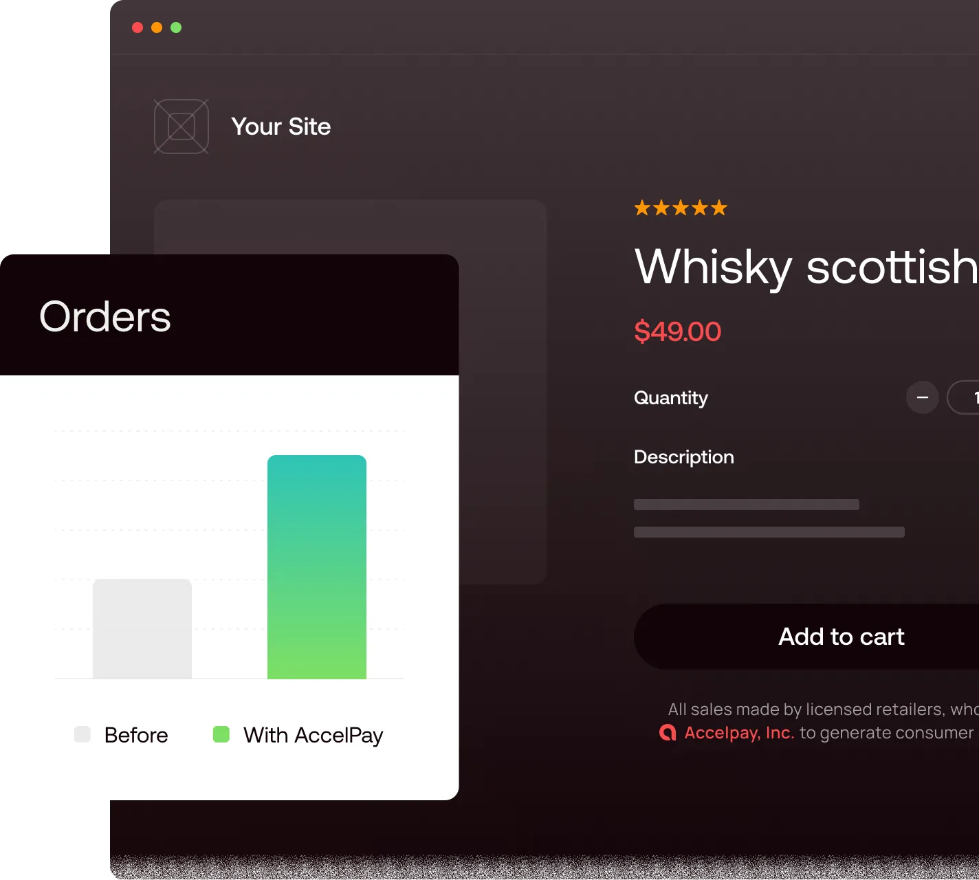Click the $49.00 price text
The height and width of the screenshot is (880, 979).
pyautogui.click(x=678, y=331)
